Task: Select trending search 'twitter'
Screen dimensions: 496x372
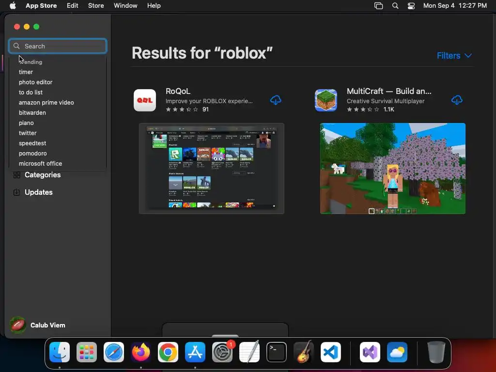Action: (28, 133)
